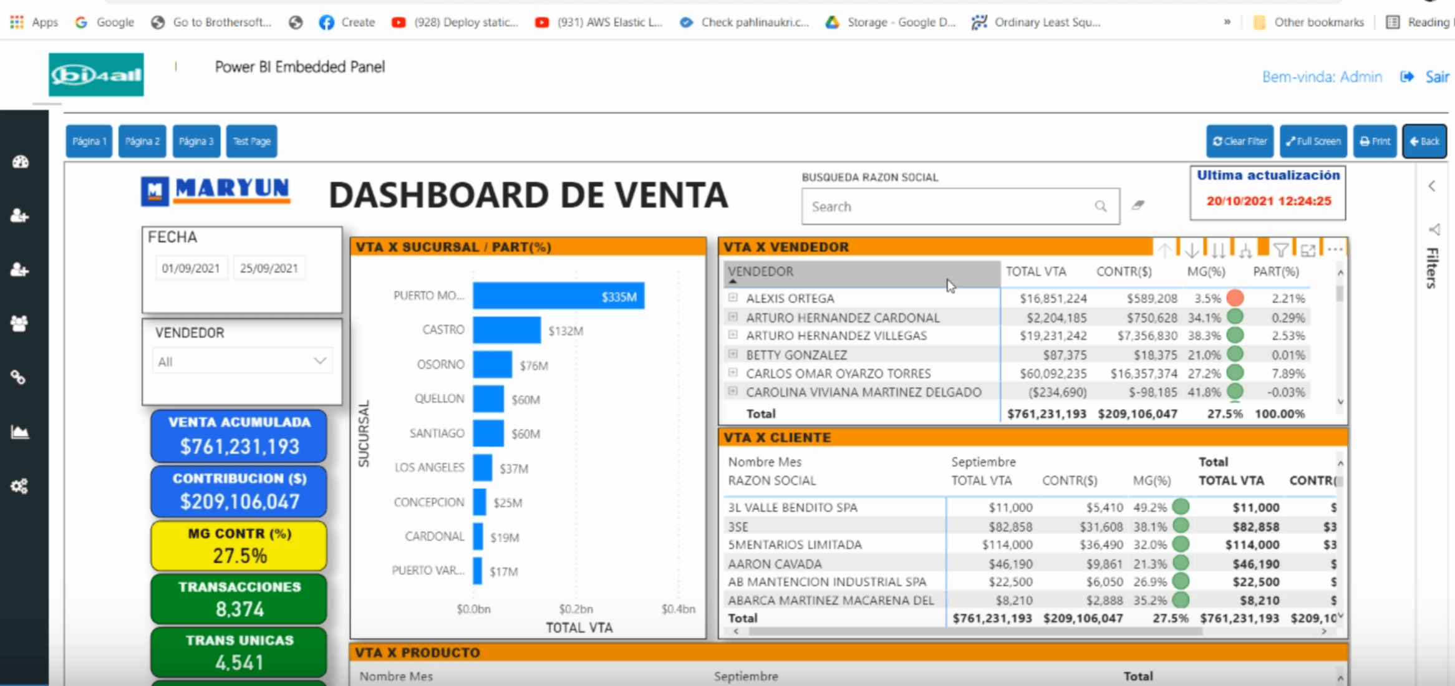Image resolution: width=1455 pixels, height=686 pixels.
Task: Open the visual filter funnel icon
Action: [x=1281, y=251]
